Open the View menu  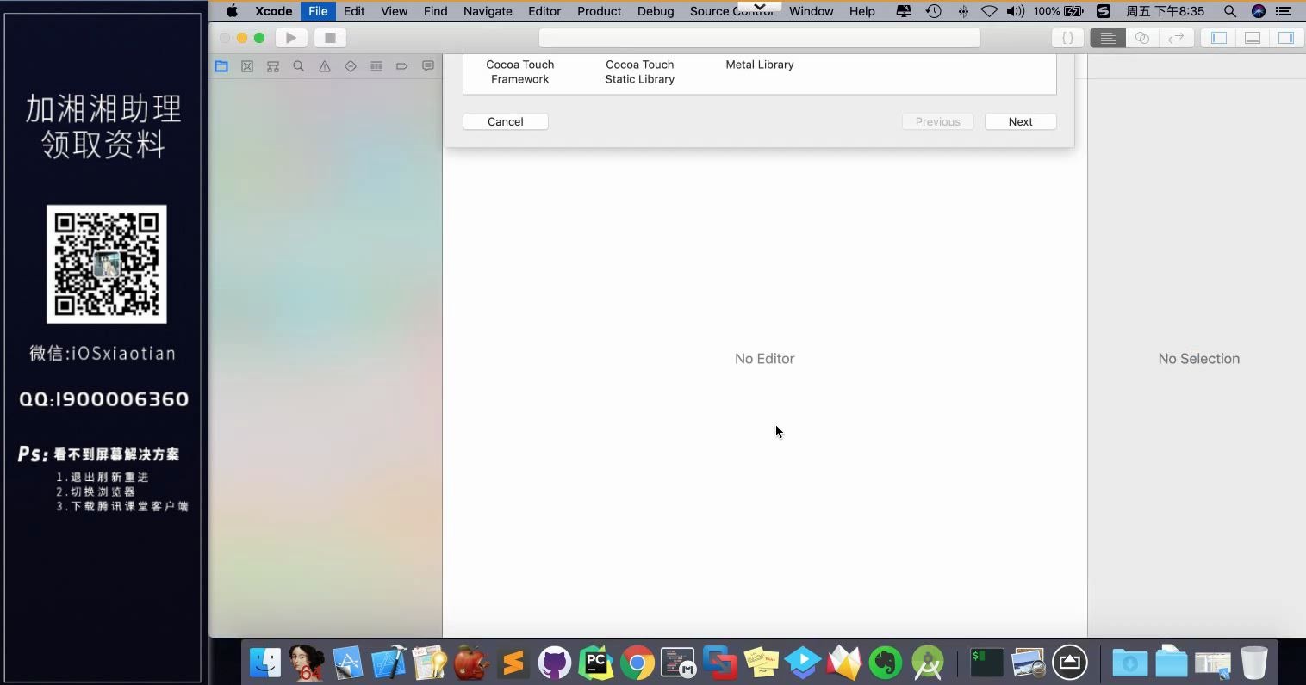click(395, 11)
